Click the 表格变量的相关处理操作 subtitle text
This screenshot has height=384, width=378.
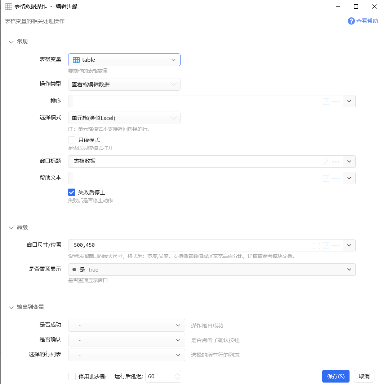[x=35, y=21]
